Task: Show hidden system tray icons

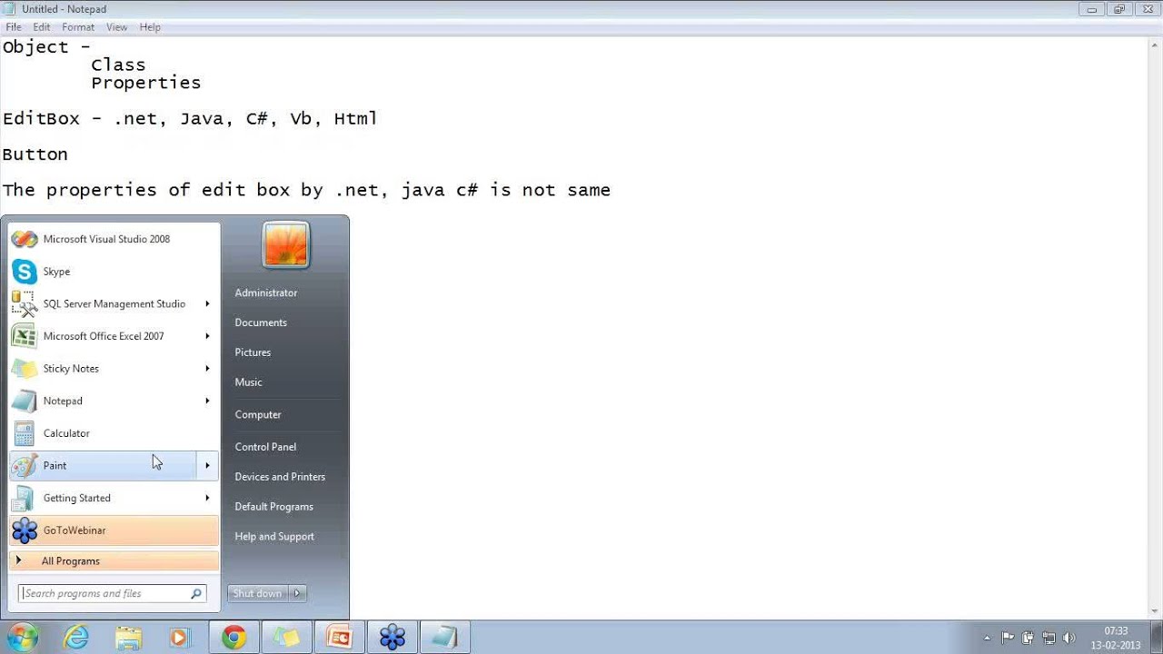Action: tap(988, 638)
